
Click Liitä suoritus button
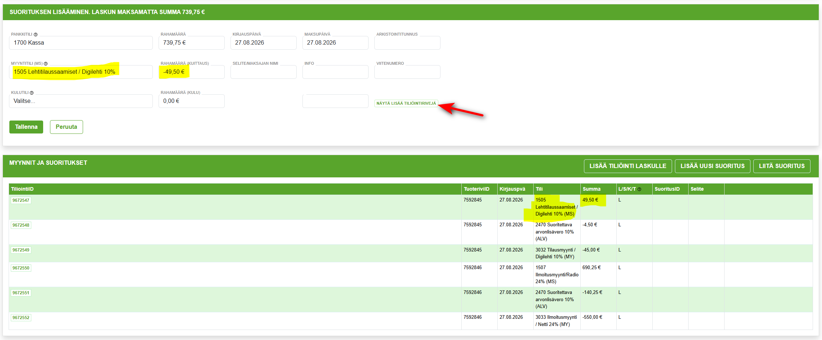[782, 166]
